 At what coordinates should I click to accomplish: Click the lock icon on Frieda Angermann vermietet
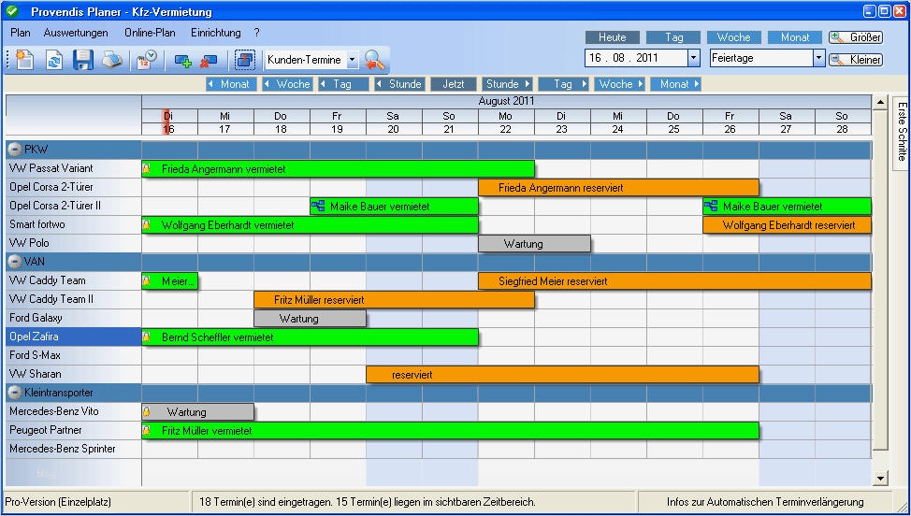pos(147,168)
